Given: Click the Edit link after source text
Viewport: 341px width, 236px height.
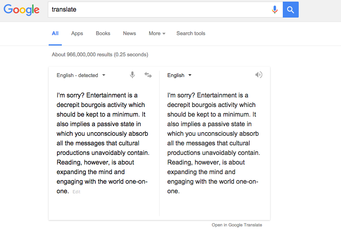Looking at the screenshot, I should click(76, 192).
